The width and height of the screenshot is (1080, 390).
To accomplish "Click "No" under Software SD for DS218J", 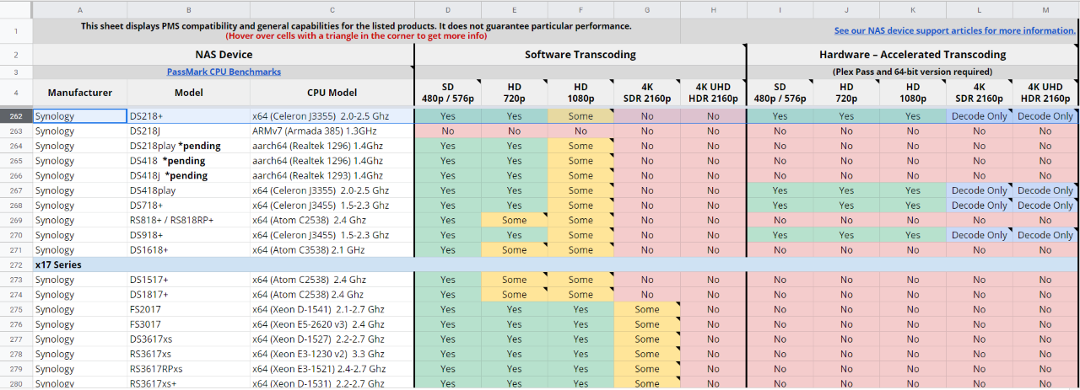I will coord(447,131).
